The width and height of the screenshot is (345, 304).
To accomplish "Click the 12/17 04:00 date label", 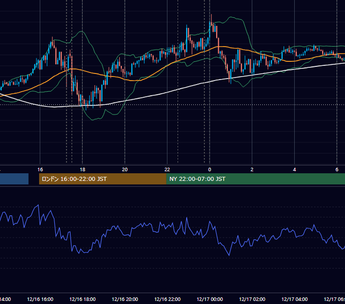I will point(295,299).
